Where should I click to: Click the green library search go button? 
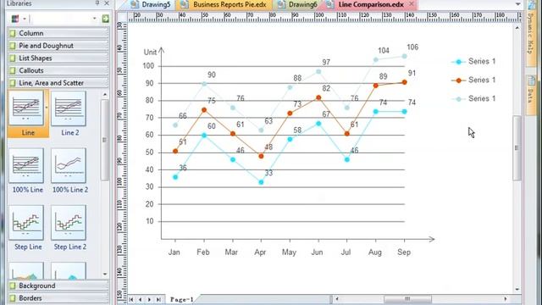tap(105, 19)
